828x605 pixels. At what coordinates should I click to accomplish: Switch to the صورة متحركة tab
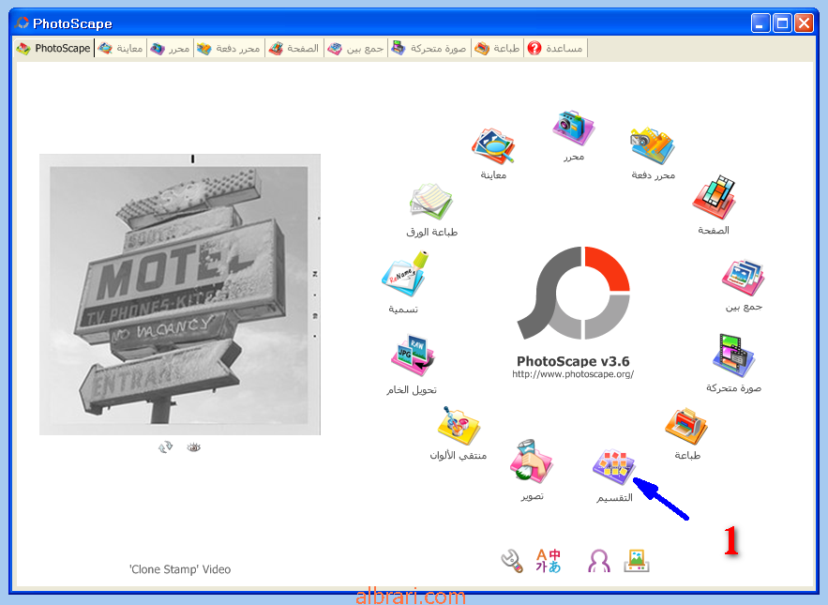[x=429, y=48]
